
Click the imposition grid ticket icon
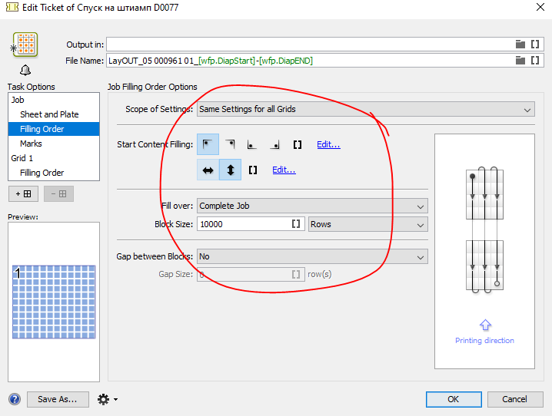[x=25, y=45]
